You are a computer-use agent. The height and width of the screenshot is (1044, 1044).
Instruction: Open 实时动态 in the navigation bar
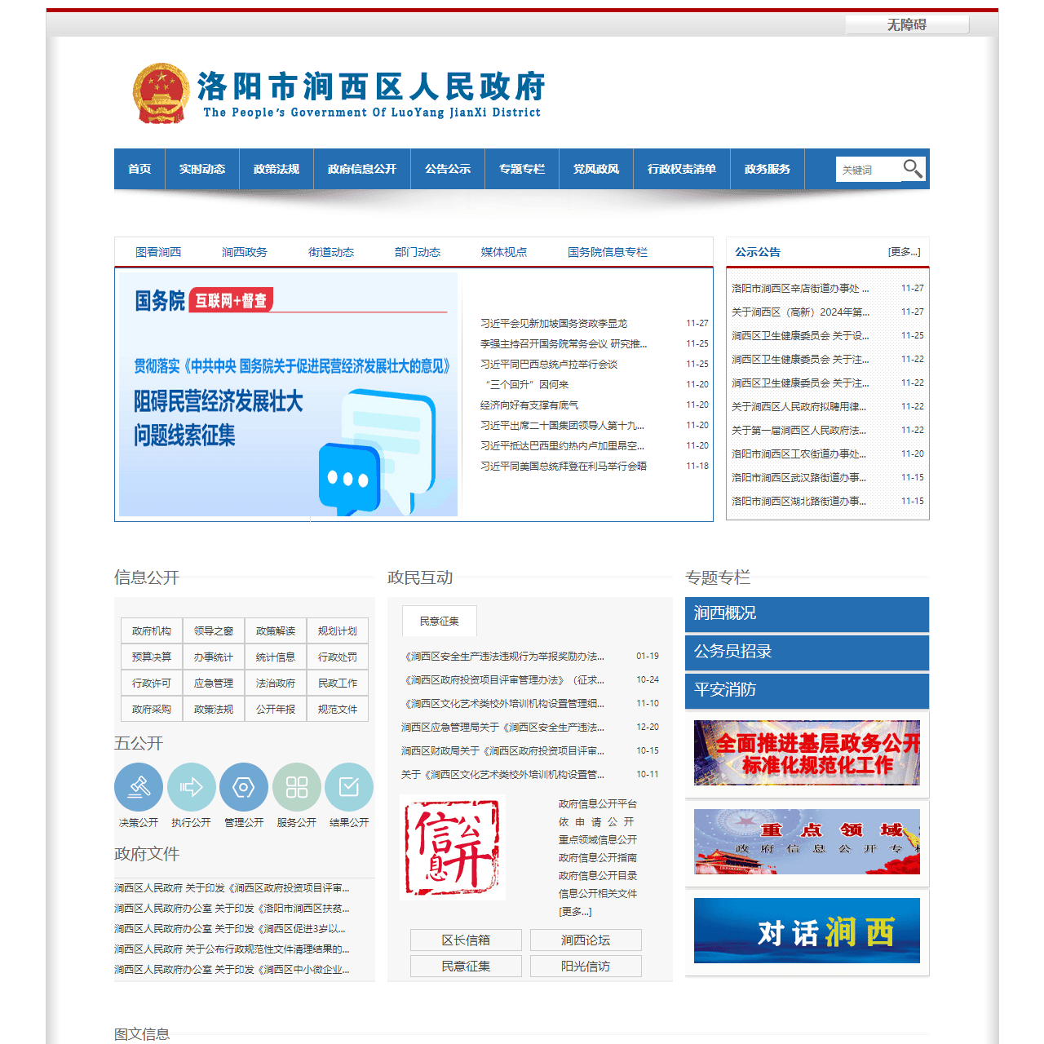(202, 169)
